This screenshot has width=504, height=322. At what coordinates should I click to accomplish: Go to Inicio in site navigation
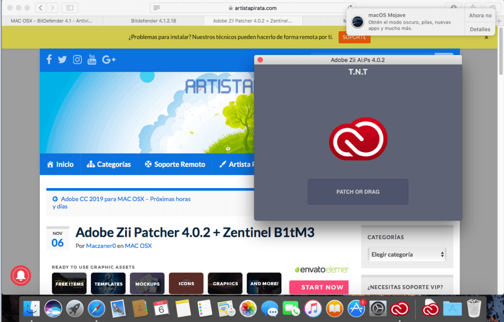coord(60,164)
